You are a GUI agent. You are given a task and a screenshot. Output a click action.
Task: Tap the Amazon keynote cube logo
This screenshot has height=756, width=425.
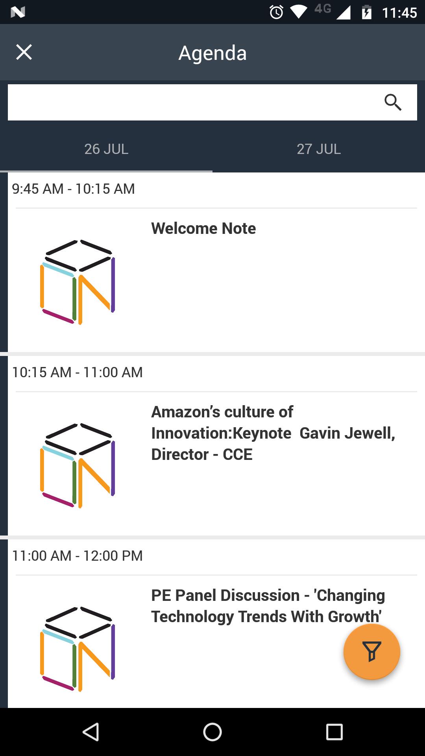point(78,465)
